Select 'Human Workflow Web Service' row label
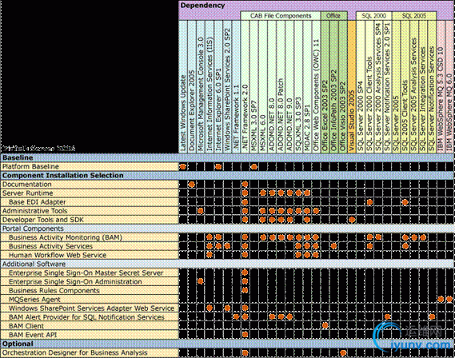This screenshot has height=358, width=455. (x=58, y=255)
